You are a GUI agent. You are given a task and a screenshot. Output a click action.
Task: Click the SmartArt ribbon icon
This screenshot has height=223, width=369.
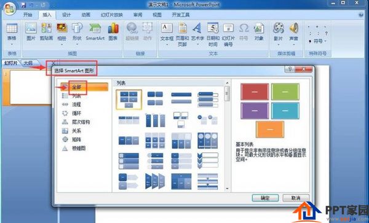95,32
